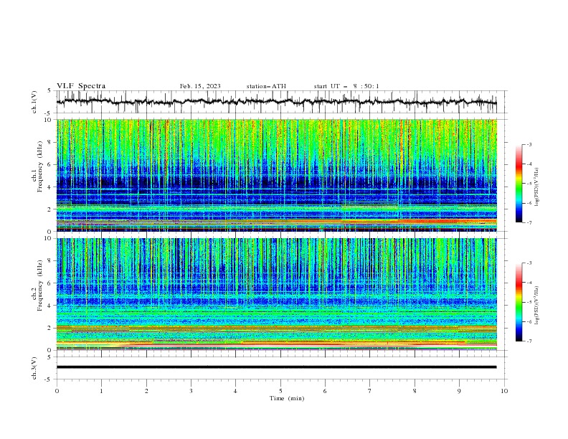Click the ch.2 spectrogram panel

click(x=277, y=294)
